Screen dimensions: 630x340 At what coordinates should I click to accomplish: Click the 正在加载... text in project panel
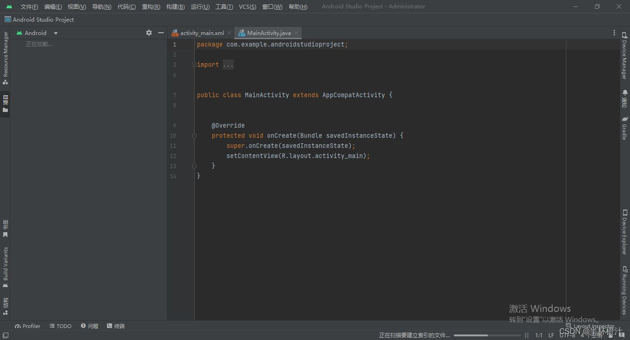(x=39, y=44)
